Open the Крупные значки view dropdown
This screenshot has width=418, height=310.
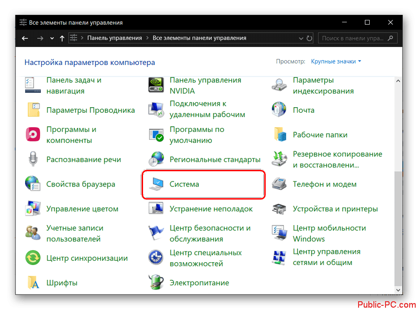336,61
